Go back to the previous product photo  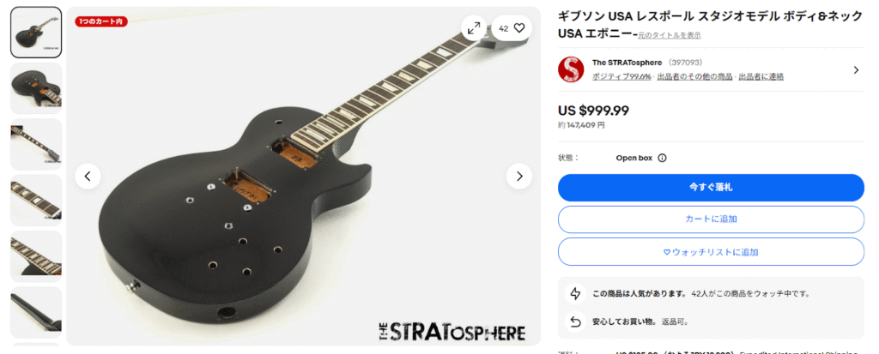[x=88, y=177]
